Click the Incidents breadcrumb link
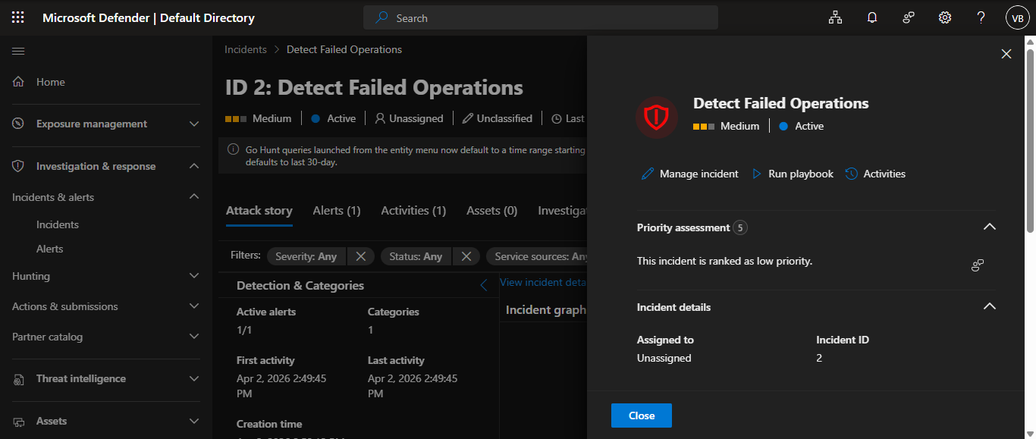The image size is (1036, 439). 246,49
